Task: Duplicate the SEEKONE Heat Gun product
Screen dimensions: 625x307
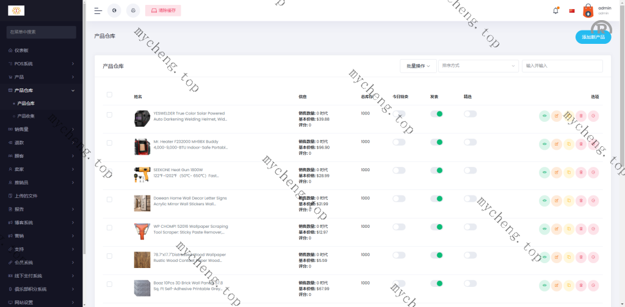Action: tap(569, 172)
